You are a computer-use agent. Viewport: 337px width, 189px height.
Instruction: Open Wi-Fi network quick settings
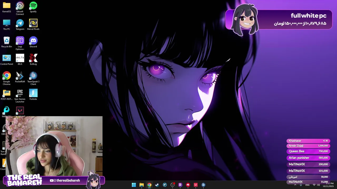(314, 185)
